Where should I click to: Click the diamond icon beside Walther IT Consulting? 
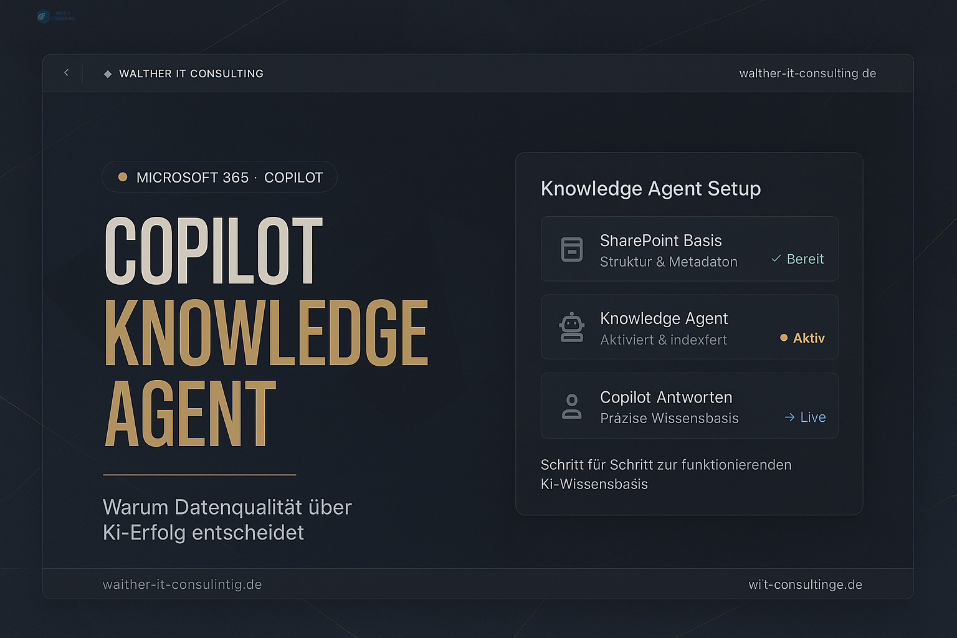pyautogui.click(x=108, y=74)
